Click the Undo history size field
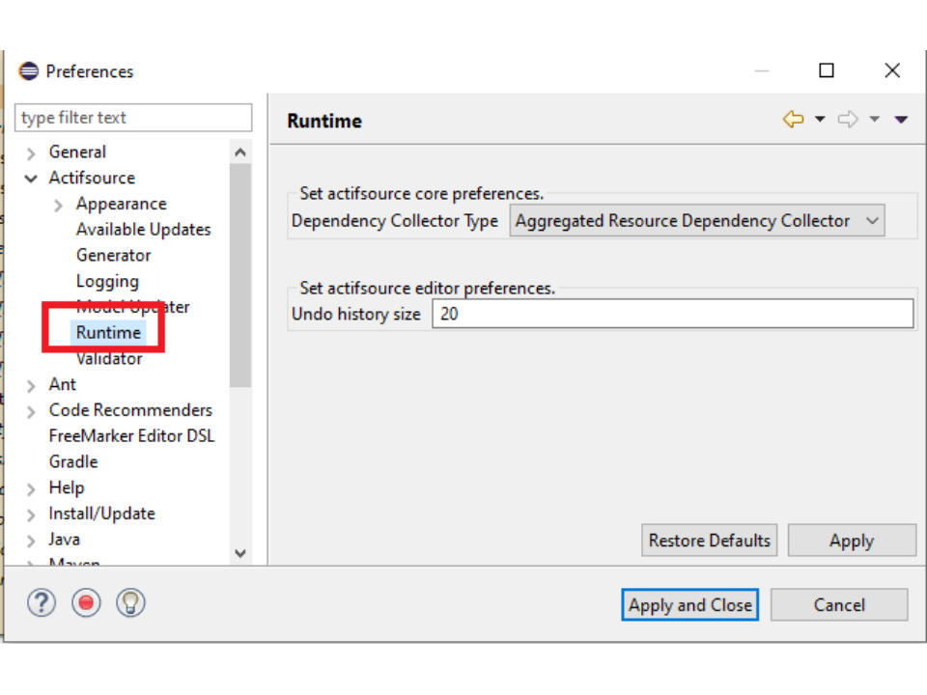The image size is (927, 695). coord(672,314)
